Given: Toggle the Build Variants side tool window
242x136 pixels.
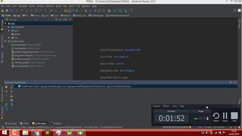Looking at the screenshot, I should pos(2,94).
